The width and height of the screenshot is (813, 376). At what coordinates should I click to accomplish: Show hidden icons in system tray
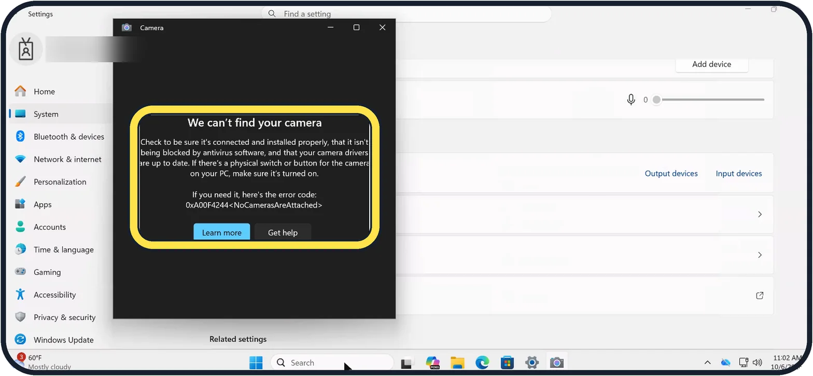tap(707, 363)
